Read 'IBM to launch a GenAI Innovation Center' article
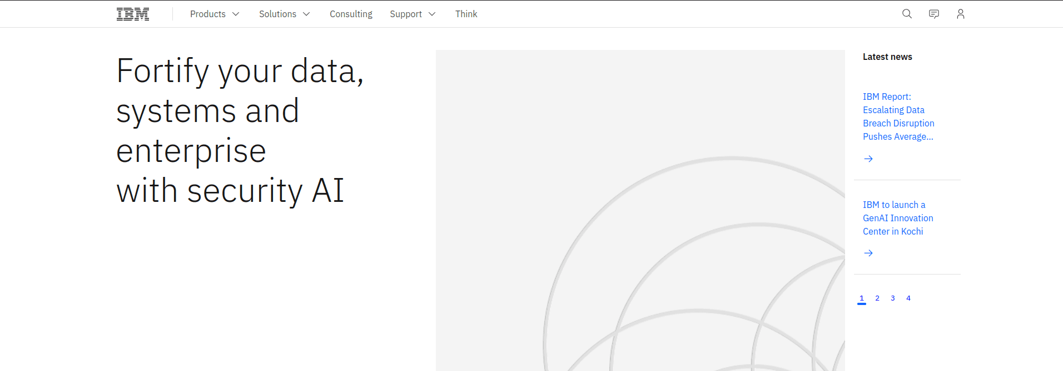Viewport: 1063px width, 371px height. (x=898, y=218)
